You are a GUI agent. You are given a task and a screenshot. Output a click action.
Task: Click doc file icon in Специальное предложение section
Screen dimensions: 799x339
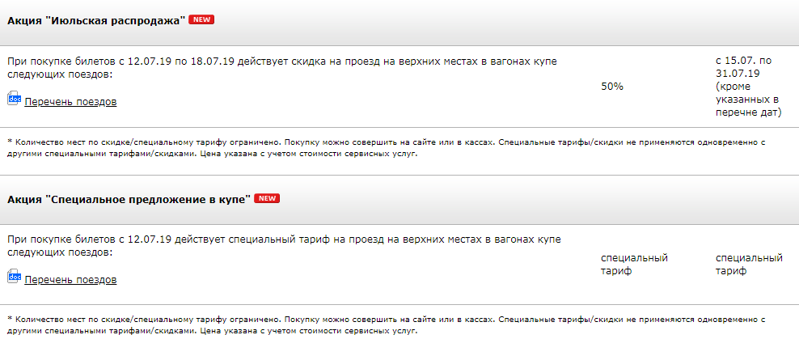click(x=14, y=277)
